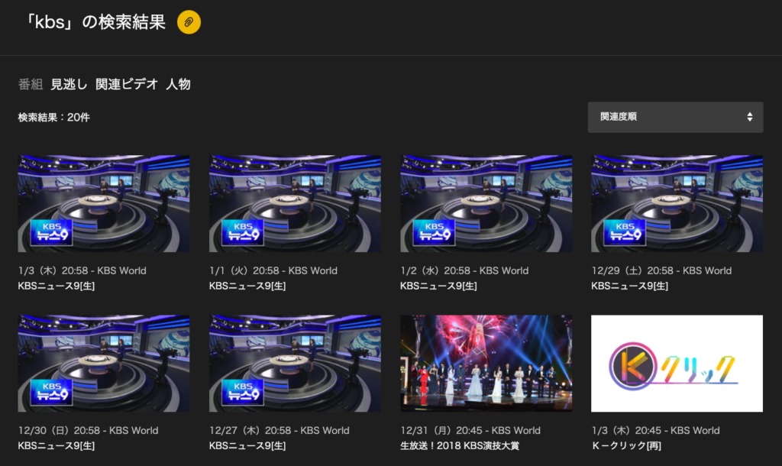Switch to the 関連ビデオ tab
The image size is (782, 466).
(x=127, y=84)
